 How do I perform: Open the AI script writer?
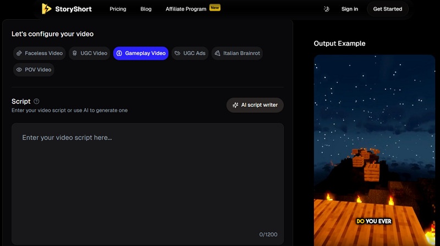tap(255, 105)
